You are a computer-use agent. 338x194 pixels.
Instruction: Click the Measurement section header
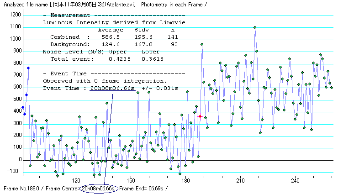click(63, 15)
